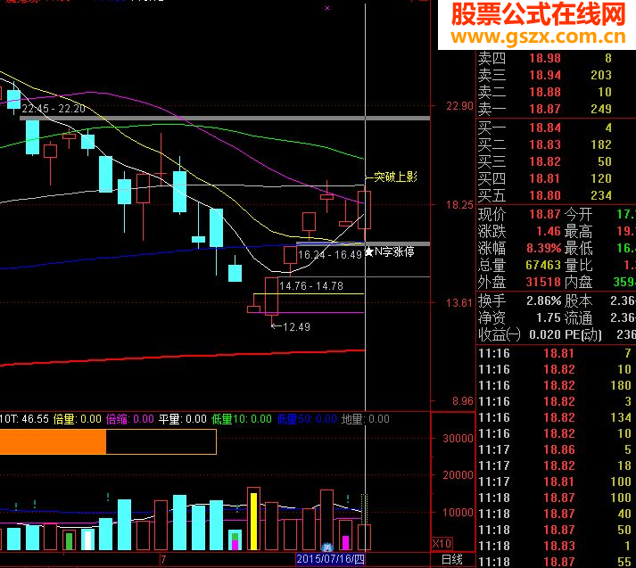Click the 股本 label

point(578,300)
